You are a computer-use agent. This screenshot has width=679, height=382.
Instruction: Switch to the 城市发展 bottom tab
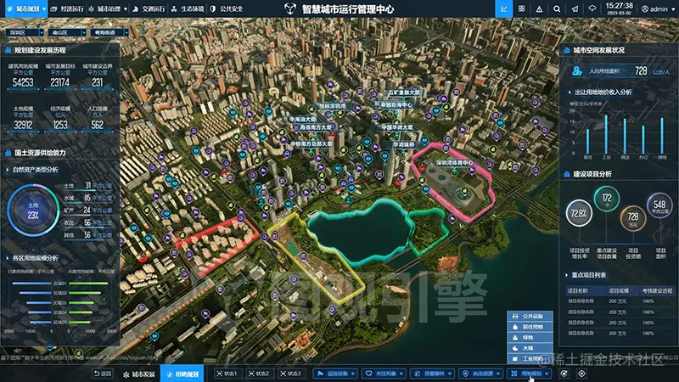[138, 374]
